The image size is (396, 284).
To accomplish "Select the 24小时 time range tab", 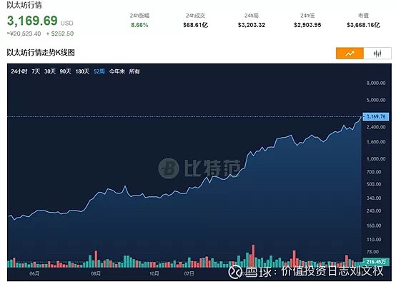I will coord(19,71).
